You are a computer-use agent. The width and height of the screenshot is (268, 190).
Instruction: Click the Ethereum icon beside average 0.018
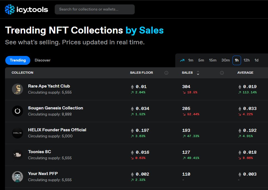click(x=240, y=153)
